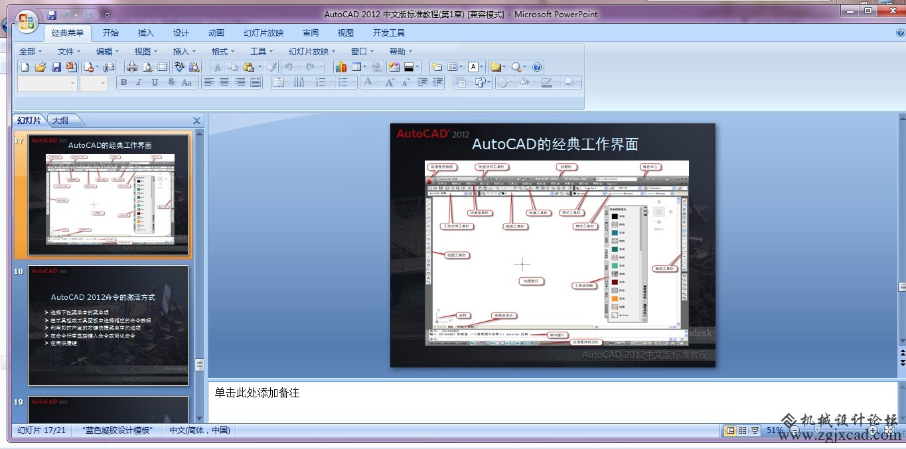Increase font size with the large A
The image size is (906, 449).
coord(390,82)
